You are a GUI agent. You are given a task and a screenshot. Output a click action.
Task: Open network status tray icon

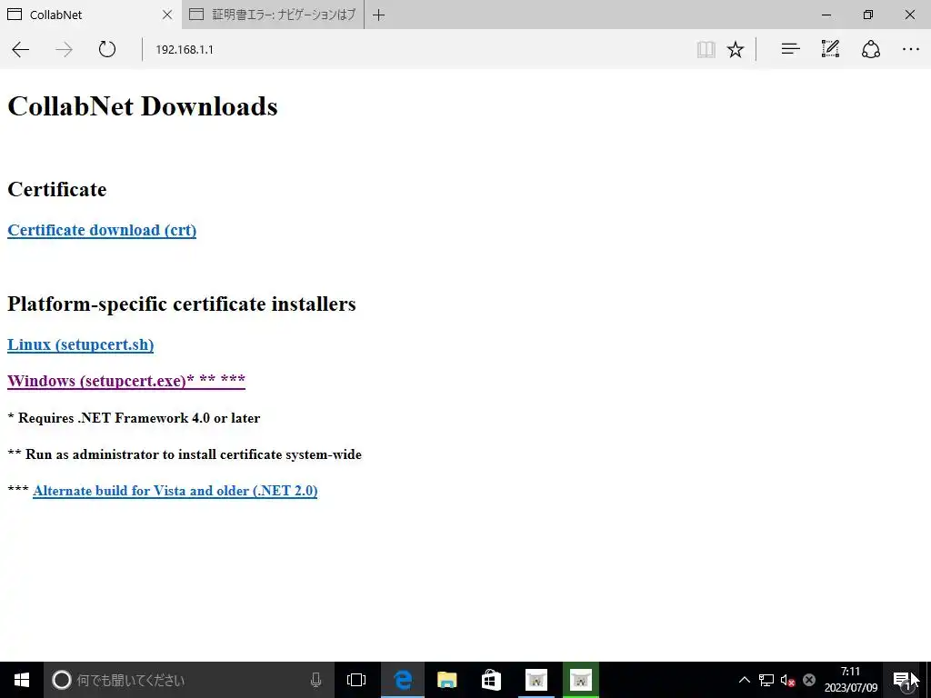tap(766, 680)
